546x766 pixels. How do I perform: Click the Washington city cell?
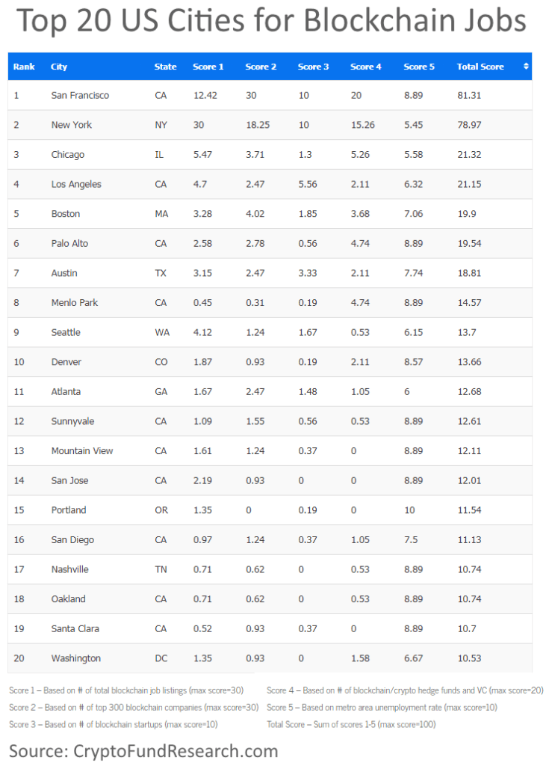point(75,658)
